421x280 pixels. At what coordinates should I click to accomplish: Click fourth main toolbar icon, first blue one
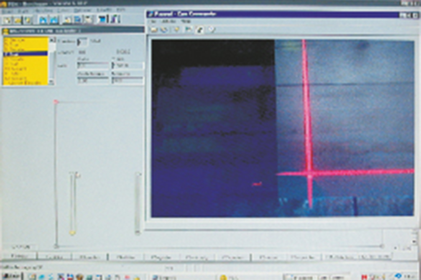(43, 20)
